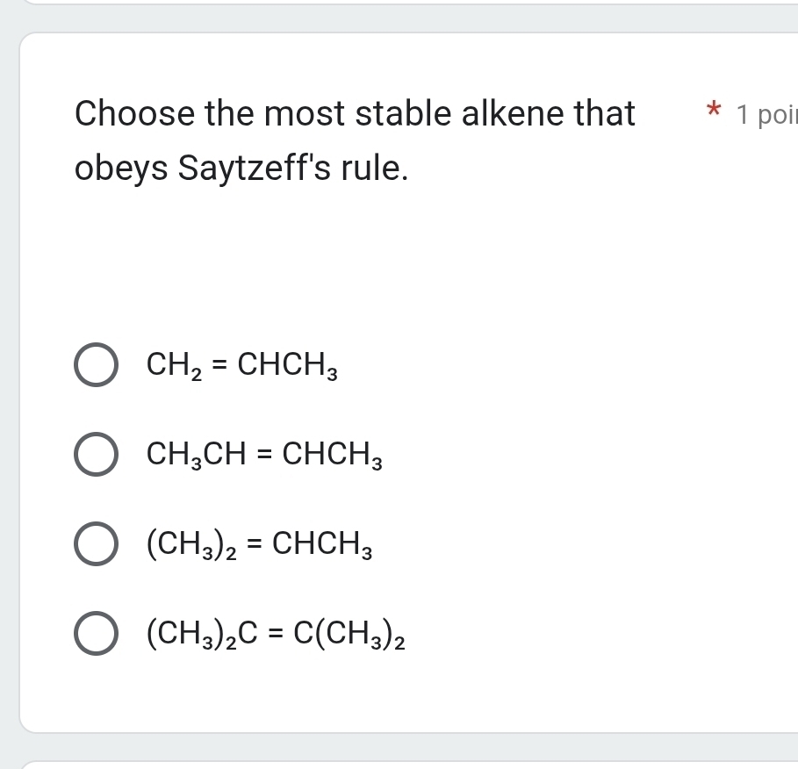
Task: Click the (CH₃)₂ = CHCH₃ answer label
Action: [x=260, y=544]
